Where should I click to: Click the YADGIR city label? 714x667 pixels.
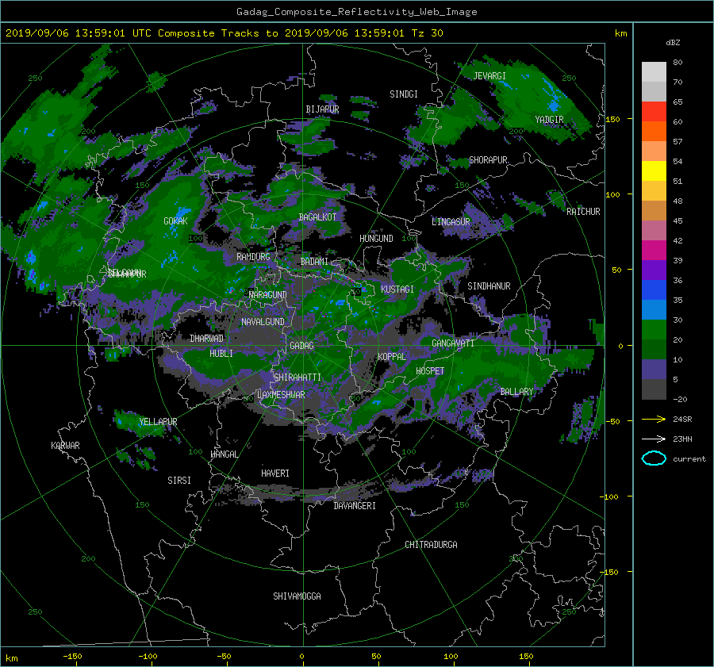coord(549,120)
